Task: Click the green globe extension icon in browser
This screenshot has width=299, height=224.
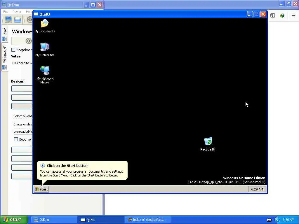Action: pyautogui.click(x=282, y=15)
